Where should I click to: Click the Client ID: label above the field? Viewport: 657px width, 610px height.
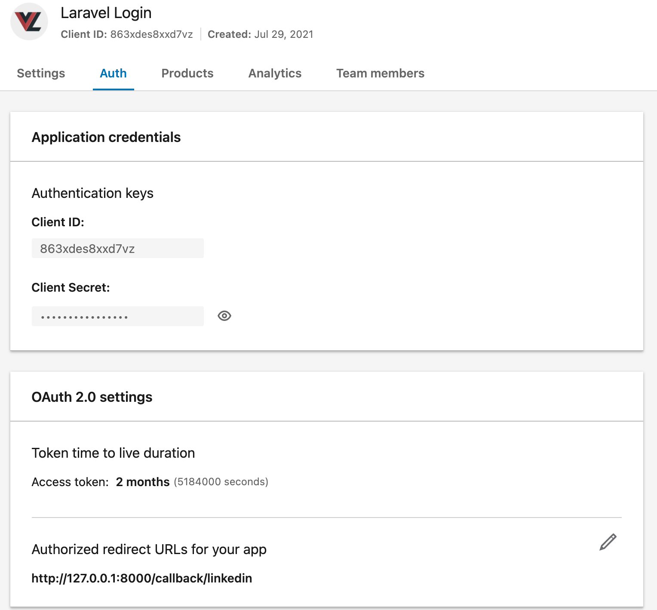[58, 222]
